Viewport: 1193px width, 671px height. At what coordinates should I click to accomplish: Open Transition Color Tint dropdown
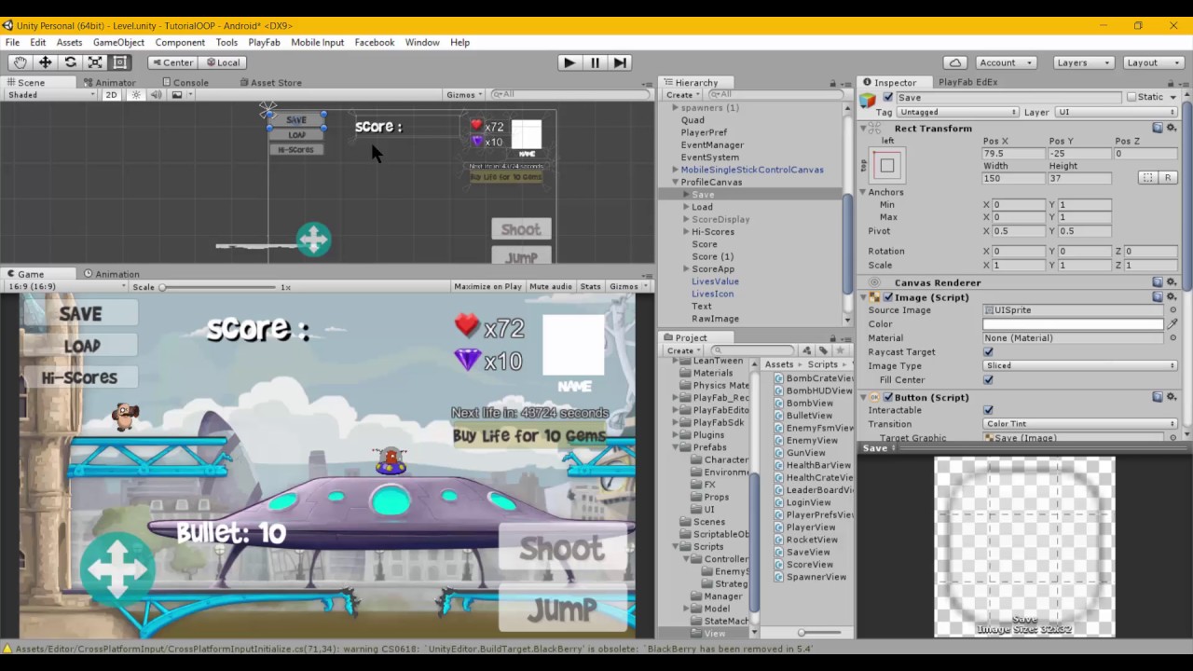click(1080, 424)
